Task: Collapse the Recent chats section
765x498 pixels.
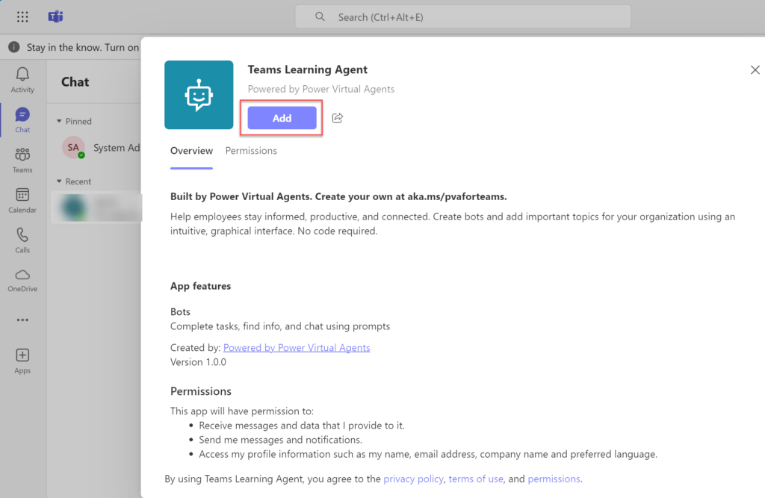Action: pyautogui.click(x=59, y=181)
